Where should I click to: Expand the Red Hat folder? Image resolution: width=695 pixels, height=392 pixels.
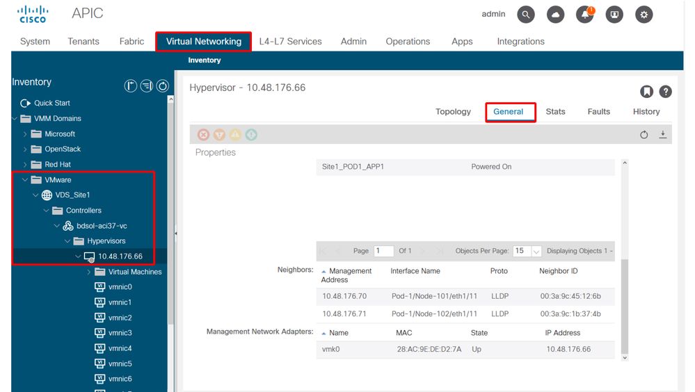(25, 164)
